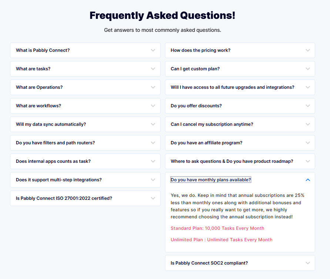Click chevron for 'Is Pabbly Connect SOC2 compliant?'

pos(308,263)
